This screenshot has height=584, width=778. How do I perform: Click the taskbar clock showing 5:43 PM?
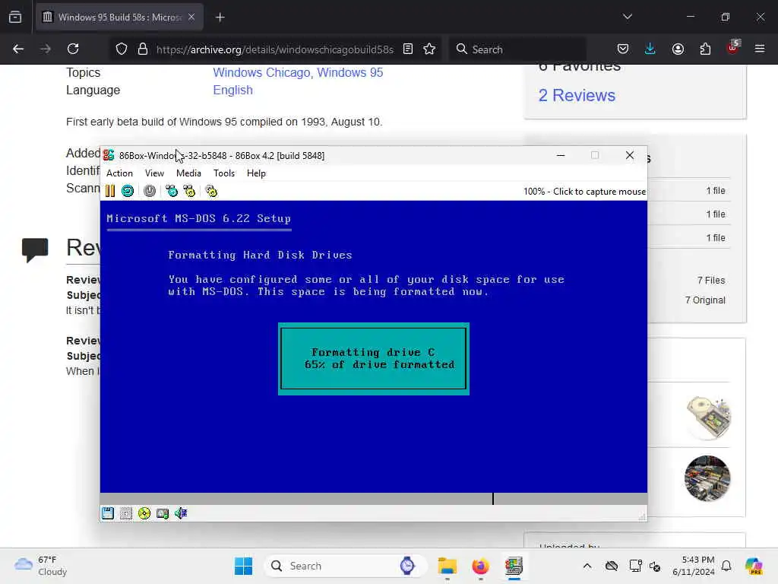click(x=693, y=566)
